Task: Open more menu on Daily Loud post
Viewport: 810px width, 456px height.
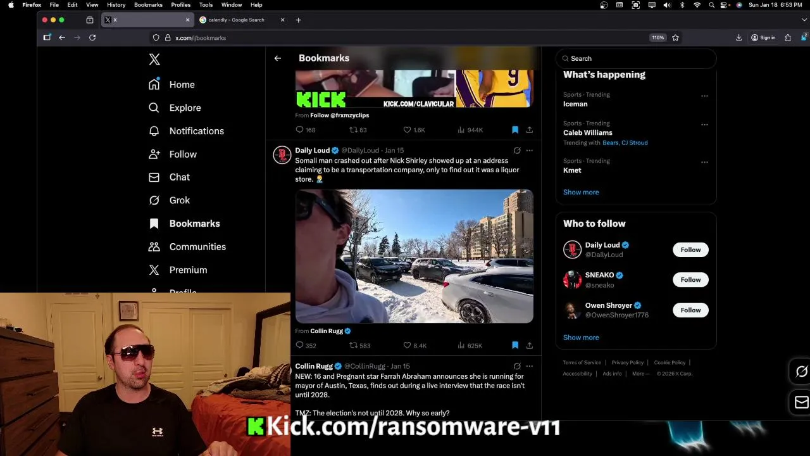Action: point(530,151)
